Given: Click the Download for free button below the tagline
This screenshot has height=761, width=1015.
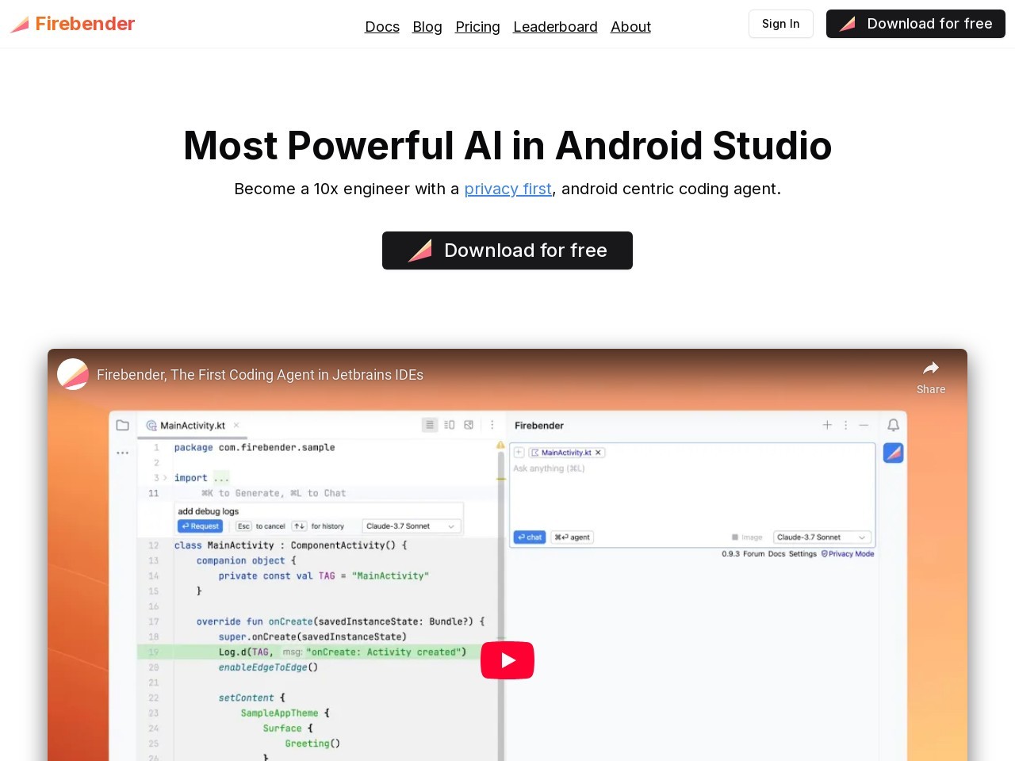Looking at the screenshot, I should tap(507, 250).
